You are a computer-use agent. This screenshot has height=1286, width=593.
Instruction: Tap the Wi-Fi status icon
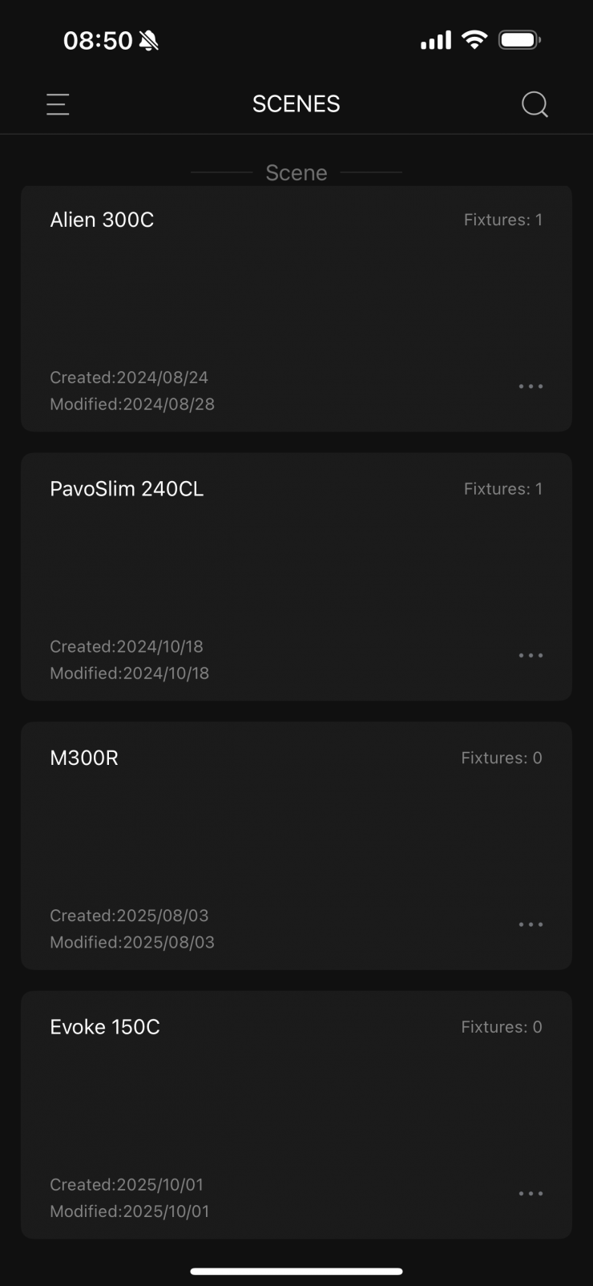(475, 40)
